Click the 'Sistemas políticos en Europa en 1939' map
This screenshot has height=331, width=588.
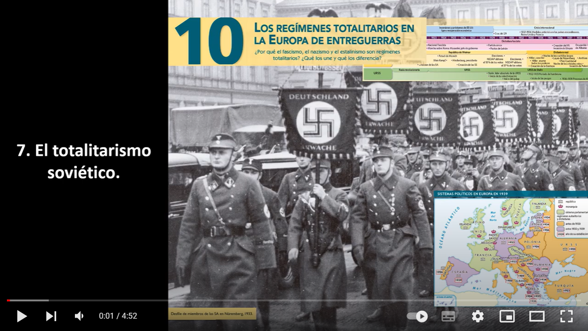[x=511, y=249]
